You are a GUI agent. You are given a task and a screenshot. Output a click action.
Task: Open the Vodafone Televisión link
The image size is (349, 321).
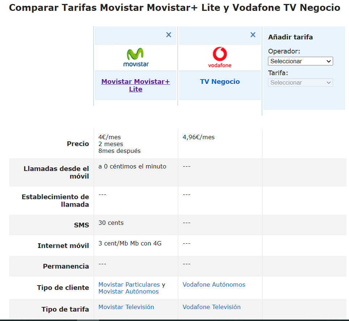tap(212, 307)
